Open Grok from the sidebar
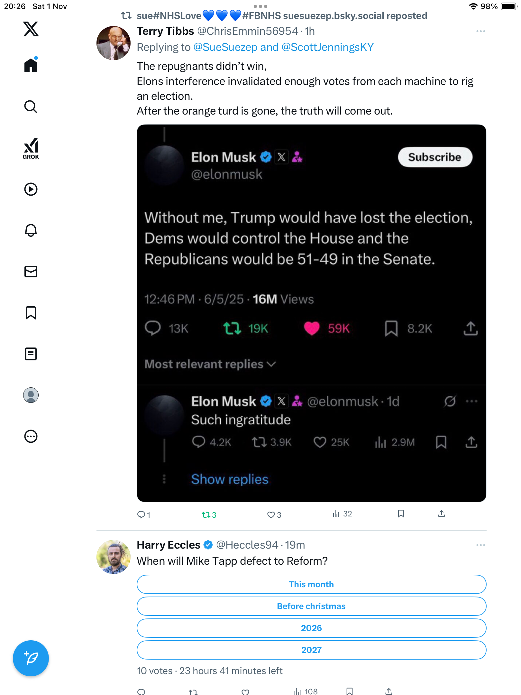 tap(31, 148)
